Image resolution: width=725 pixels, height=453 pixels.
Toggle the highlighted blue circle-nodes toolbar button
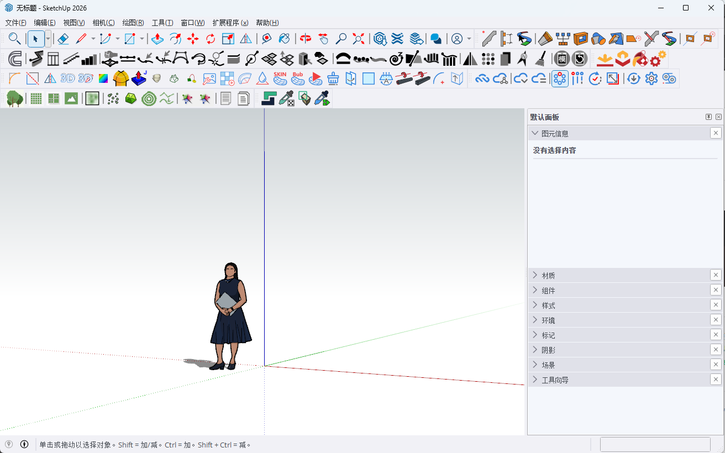coord(560,78)
